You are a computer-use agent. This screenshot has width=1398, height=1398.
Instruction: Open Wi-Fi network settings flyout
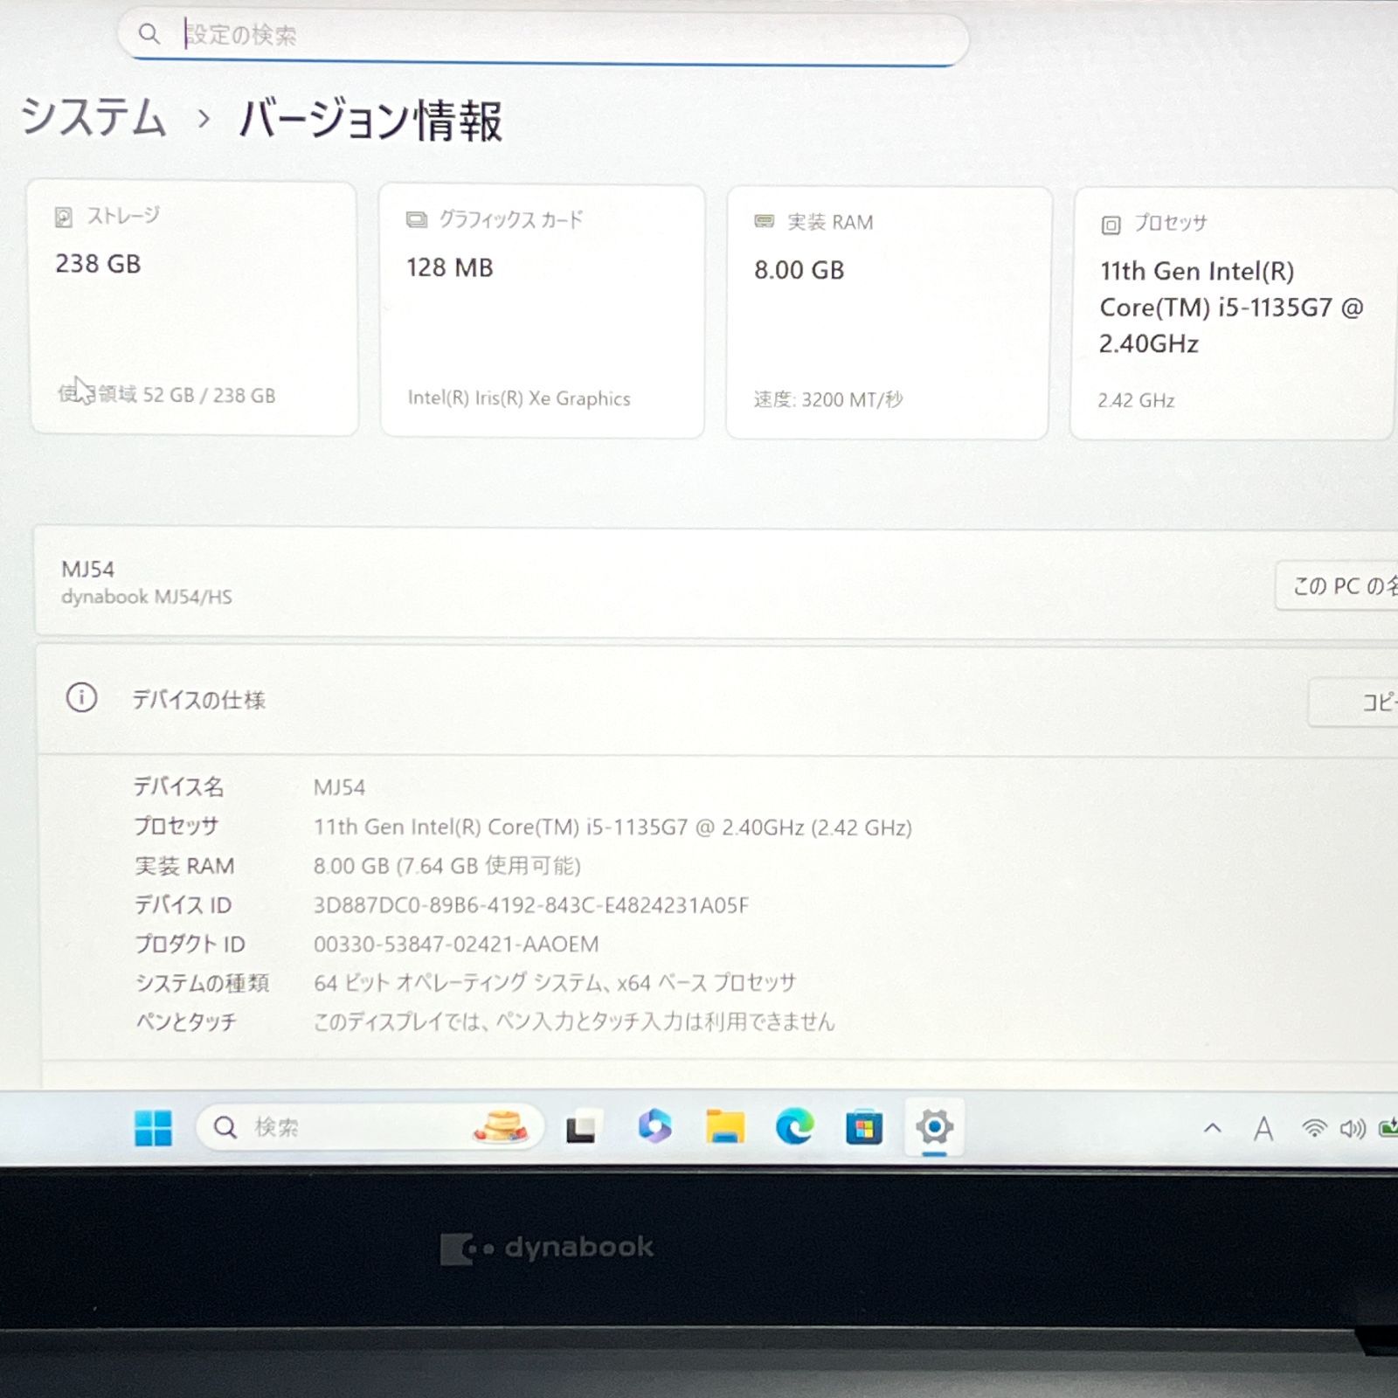tap(1314, 1128)
